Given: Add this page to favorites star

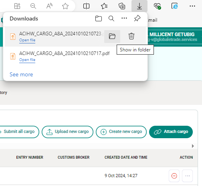Looking at the screenshot, I should 65,6.
